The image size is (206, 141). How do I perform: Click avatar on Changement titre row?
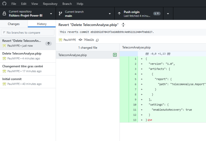pyautogui.click(x=4, y=71)
